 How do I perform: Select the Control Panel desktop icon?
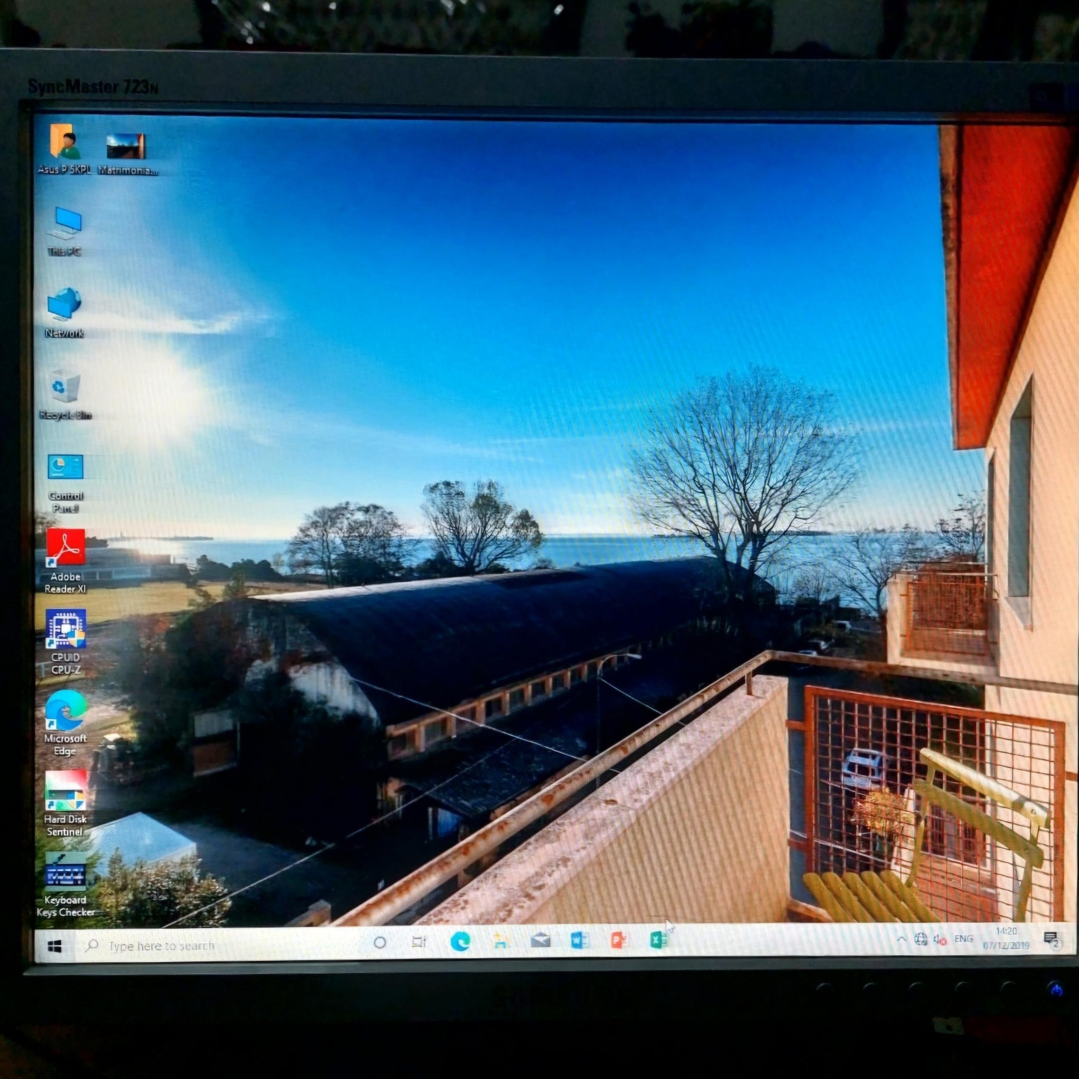pyautogui.click(x=65, y=484)
